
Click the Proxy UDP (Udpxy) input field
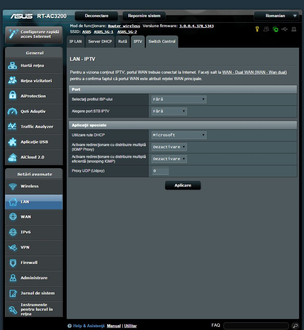tap(161, 171)
